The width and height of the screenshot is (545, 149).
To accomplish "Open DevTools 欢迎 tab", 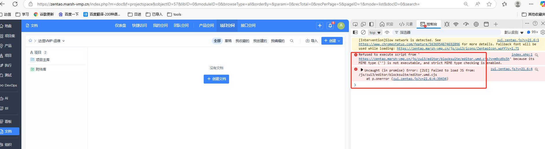I will tap(386, 24).
